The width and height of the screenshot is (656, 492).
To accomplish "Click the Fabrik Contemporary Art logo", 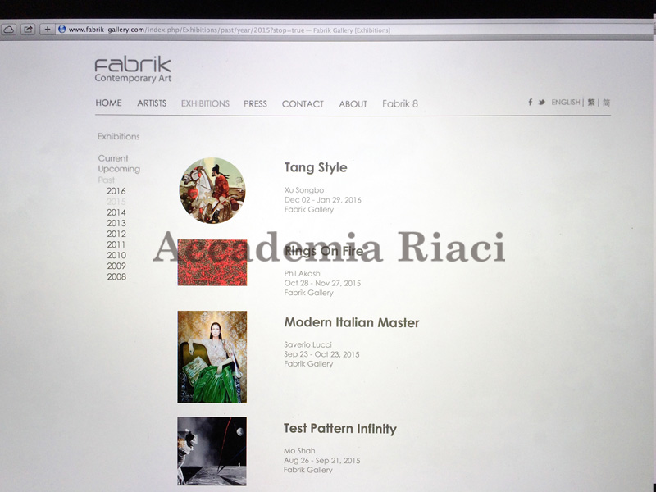I will click(133, 70).
